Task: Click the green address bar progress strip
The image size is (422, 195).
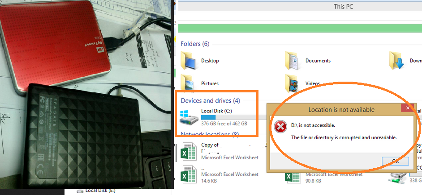Action: 299,28
